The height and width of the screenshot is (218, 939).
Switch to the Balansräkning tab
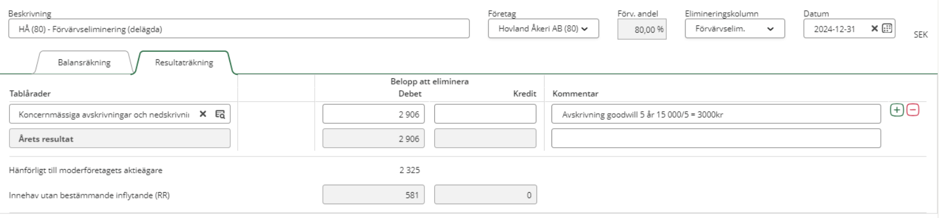coord(84,62)
